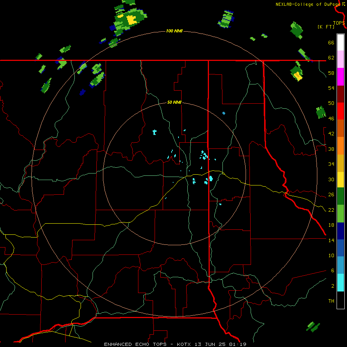Select the dark red legend color segment
This screenshot has height=347, width=347.
[x=340, y=94]
